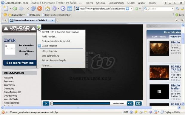Click the new page icon in toolbar
185x115 pixels.
(x=6, y=9)
